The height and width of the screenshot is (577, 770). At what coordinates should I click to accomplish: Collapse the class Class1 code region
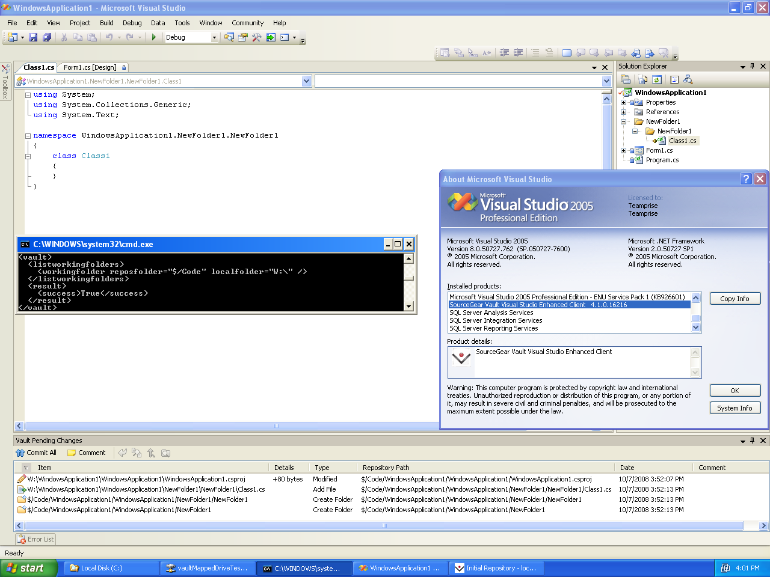point(28,156)
